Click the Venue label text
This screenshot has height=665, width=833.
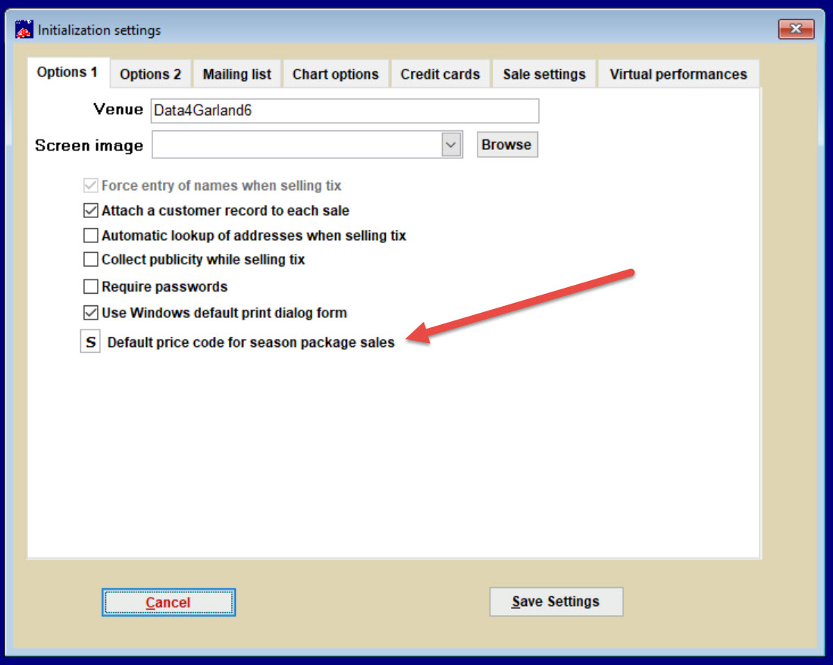pyautogui.click(x=118, y=109)
